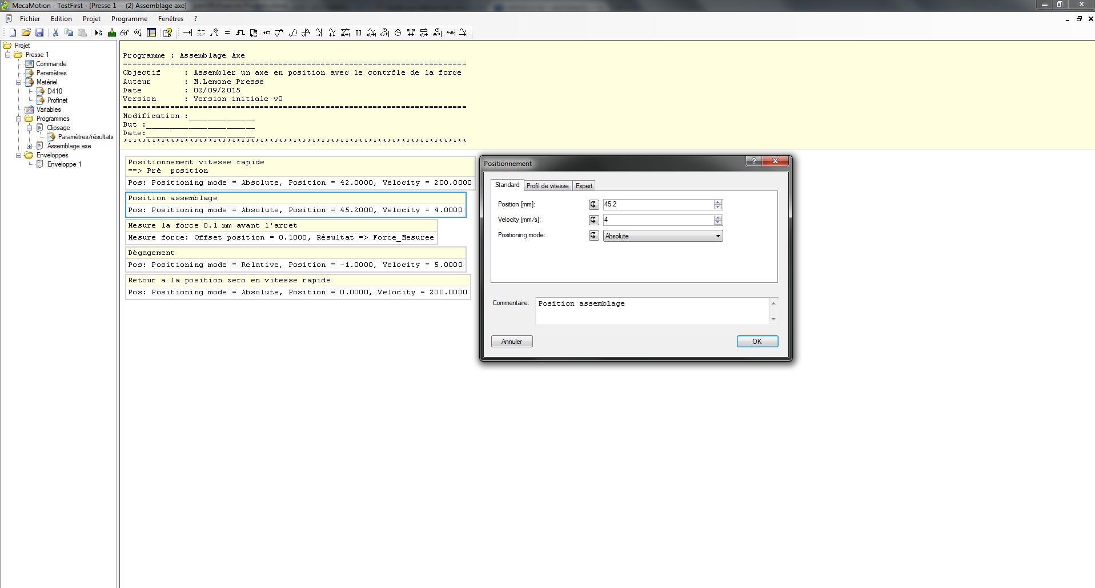
Task: Click the first glasses monitor icon
Action: click(x=125, y=33)
